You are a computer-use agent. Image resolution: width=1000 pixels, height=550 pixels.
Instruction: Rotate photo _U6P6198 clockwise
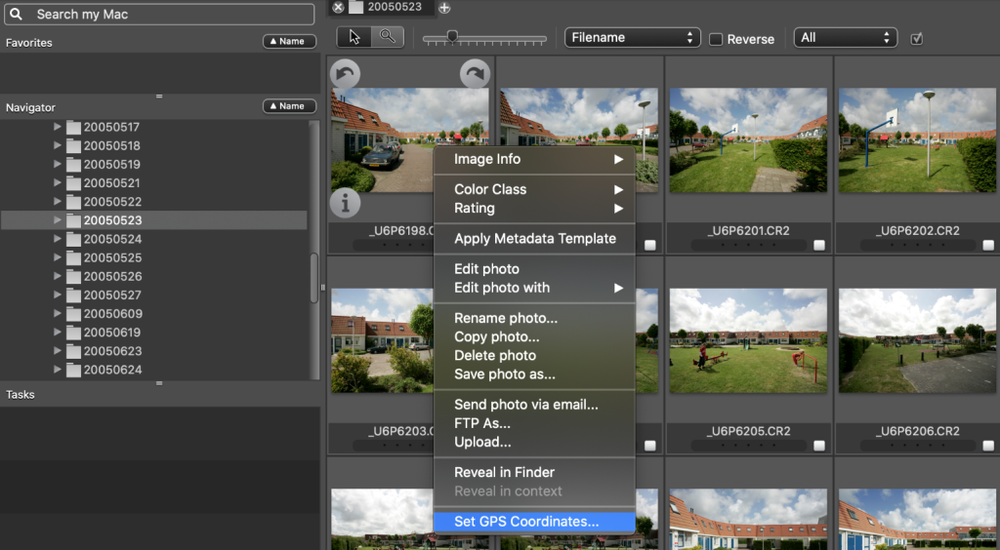click(x=476, y=73)
